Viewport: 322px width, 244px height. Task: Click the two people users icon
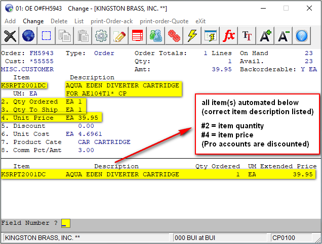pos(155,36)
